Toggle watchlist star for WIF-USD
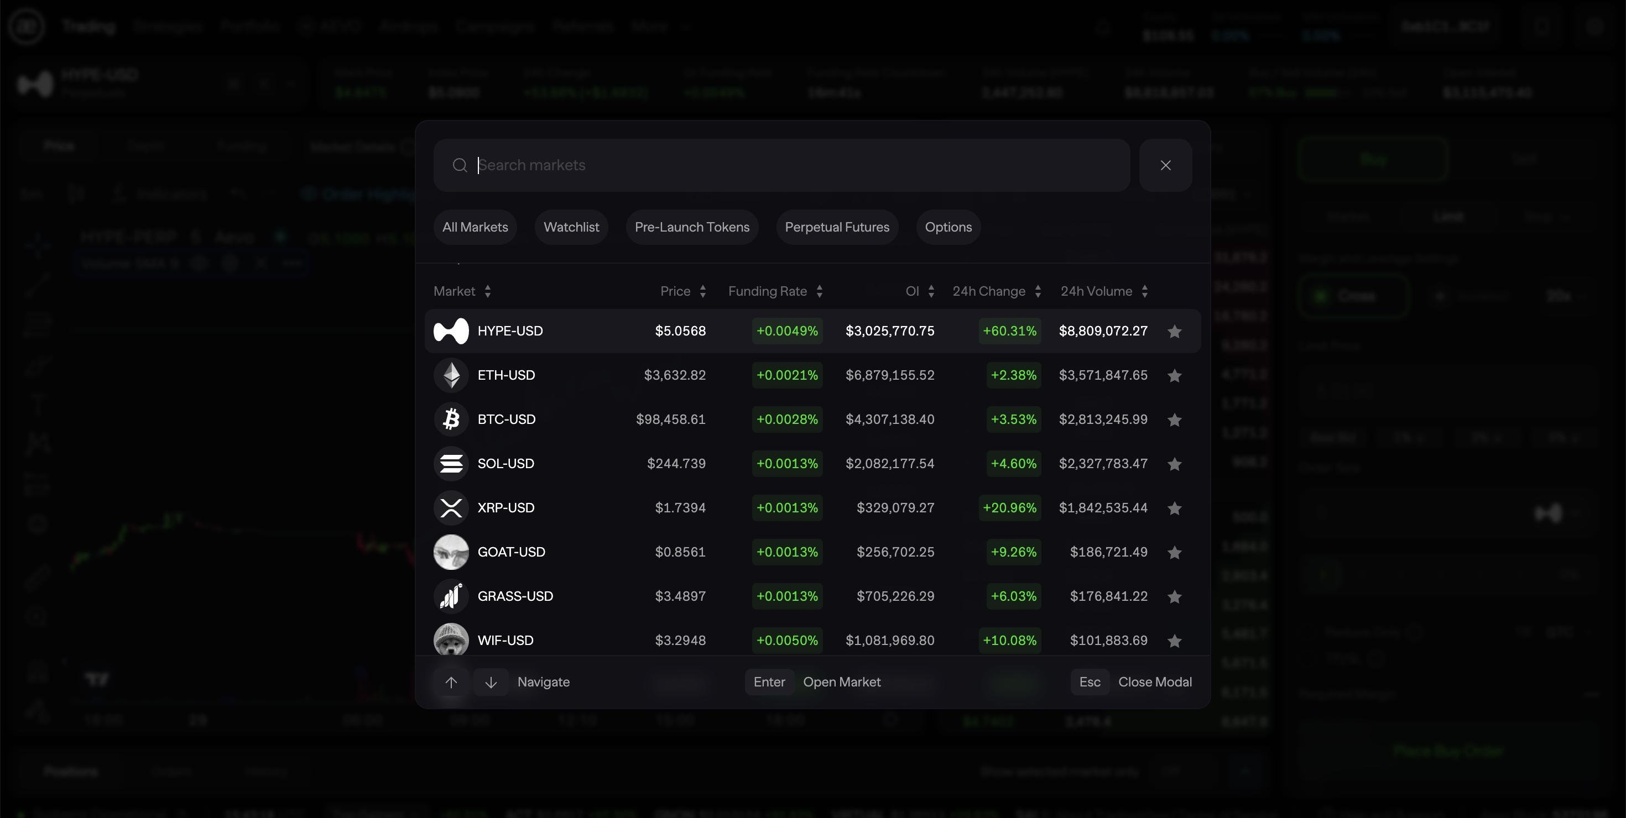The image size is (1626, 818). (1174, 640)
